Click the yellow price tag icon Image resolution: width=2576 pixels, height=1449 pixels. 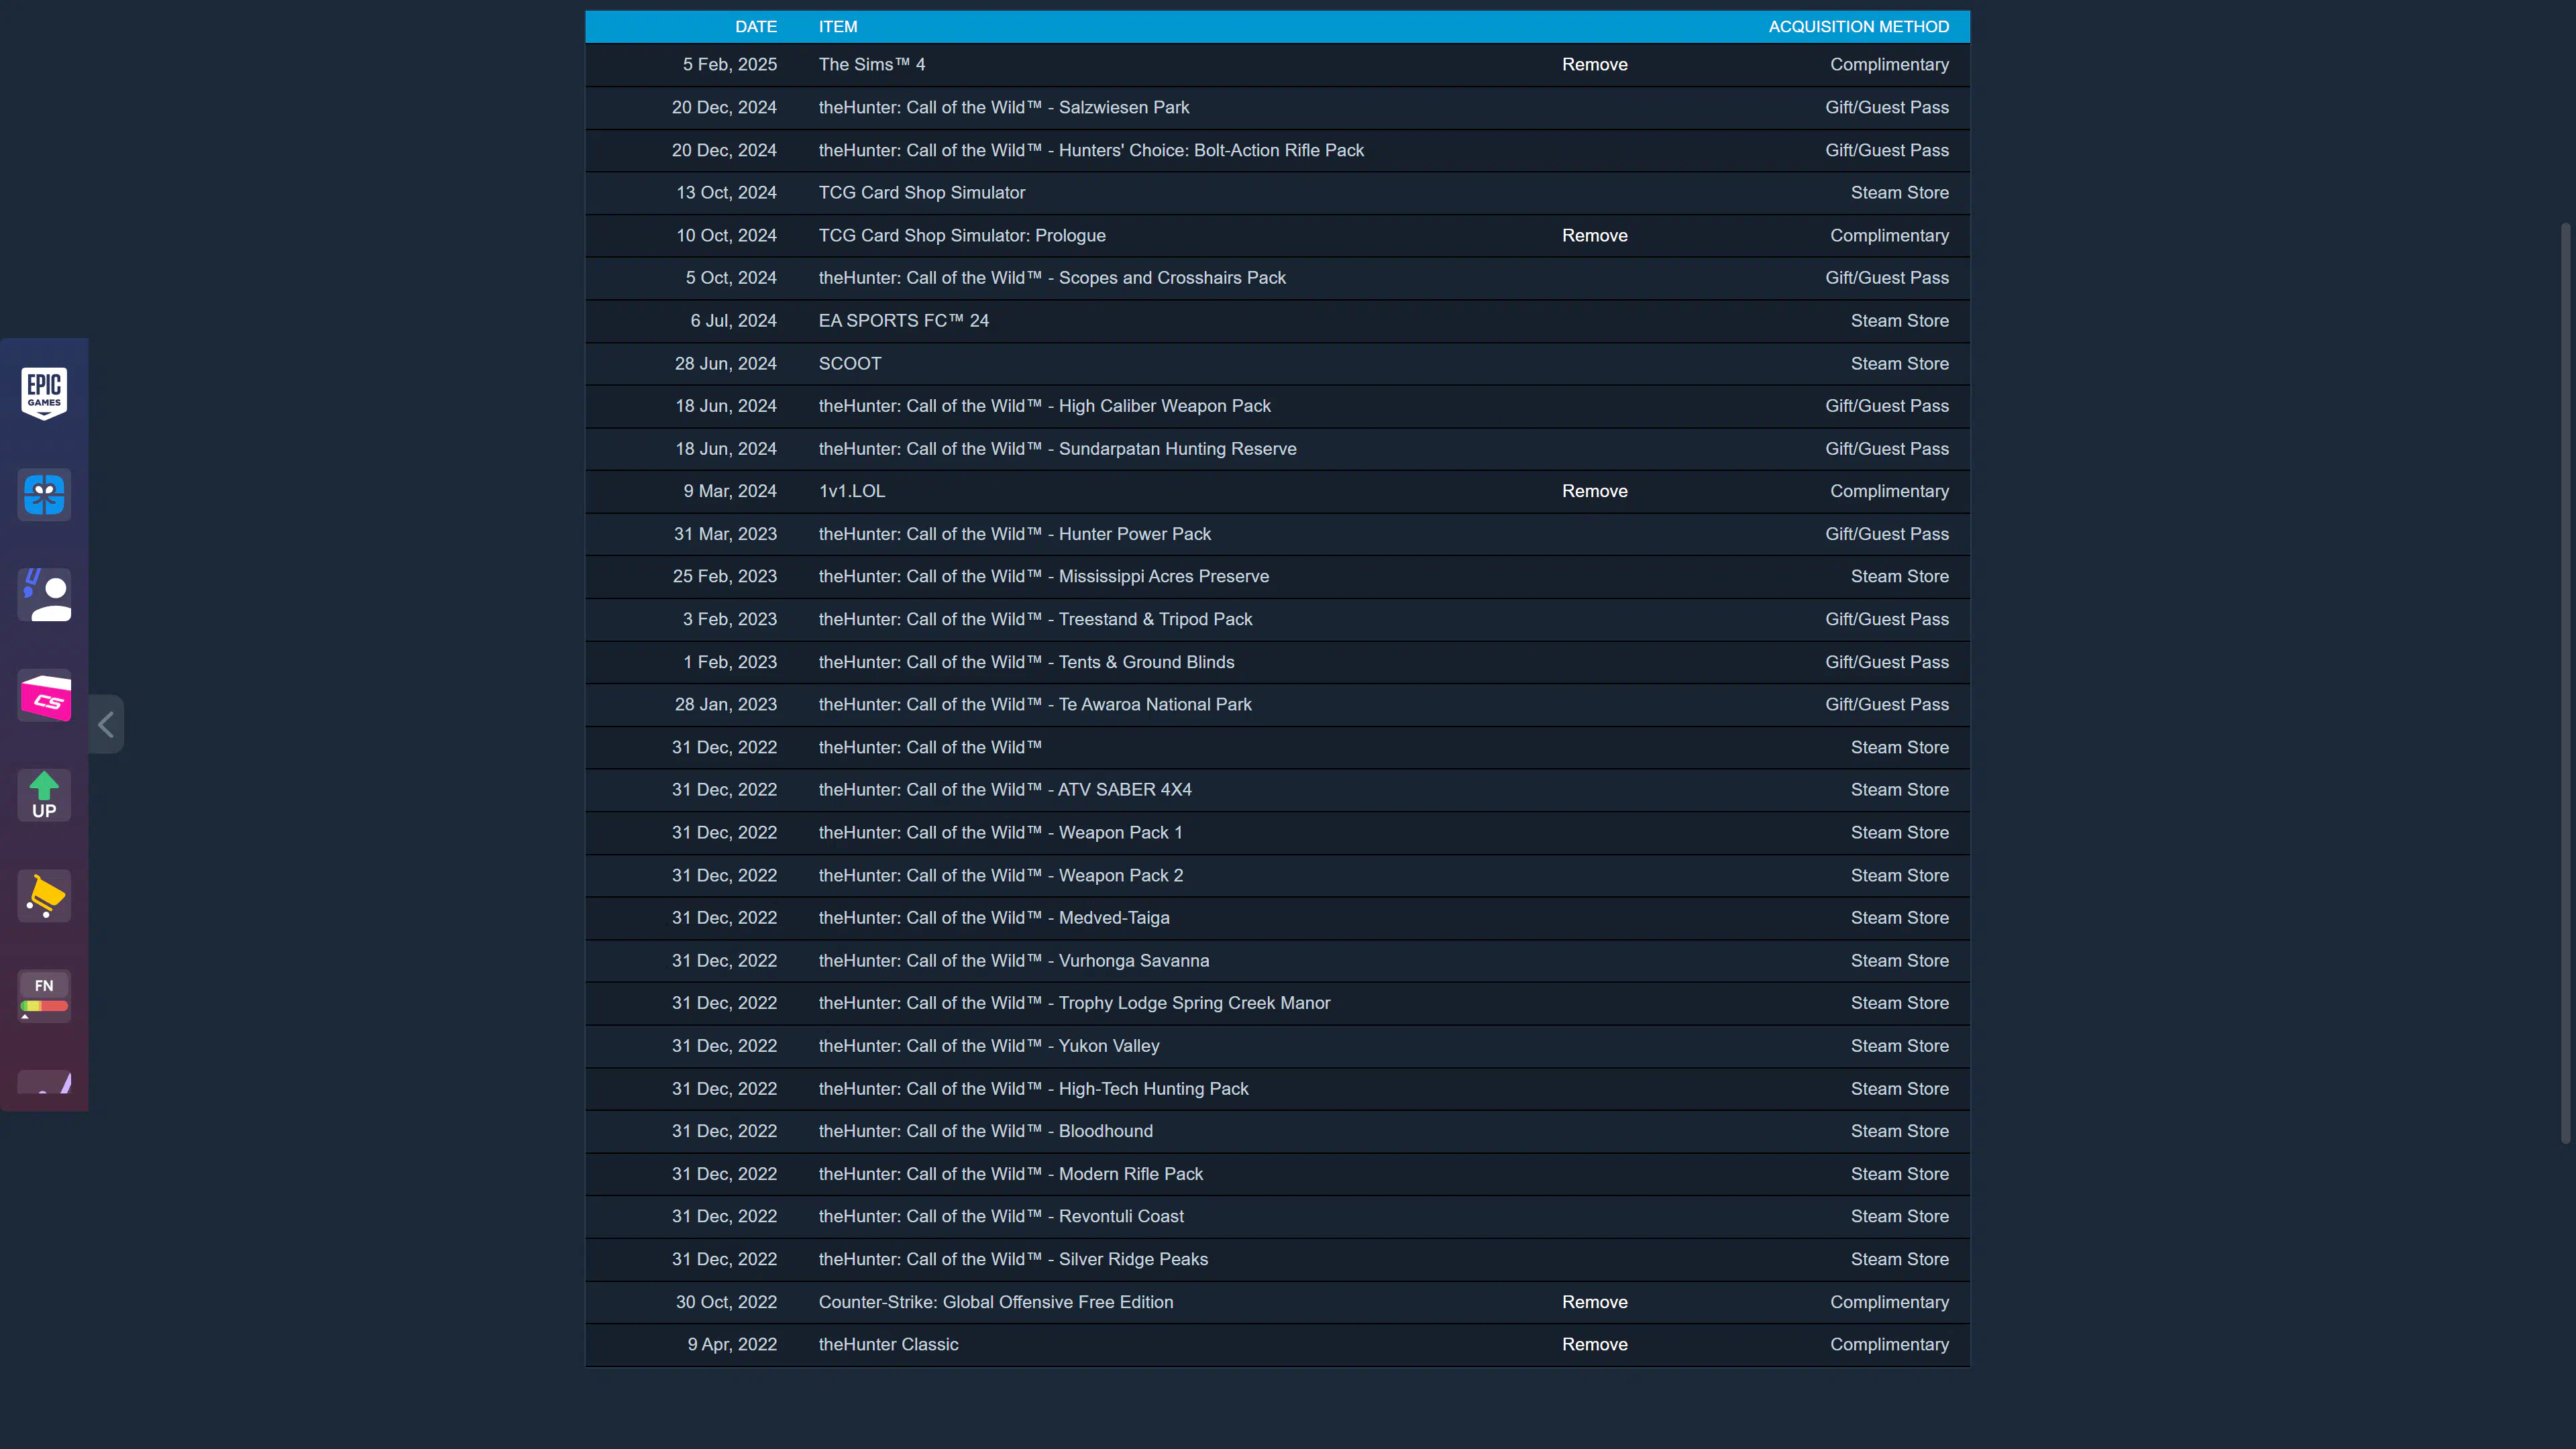click(44, 895)
